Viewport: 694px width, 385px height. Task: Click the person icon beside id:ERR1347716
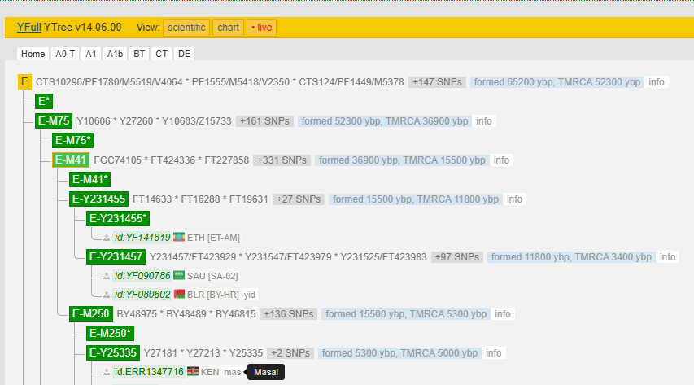(x=107, y=373)
